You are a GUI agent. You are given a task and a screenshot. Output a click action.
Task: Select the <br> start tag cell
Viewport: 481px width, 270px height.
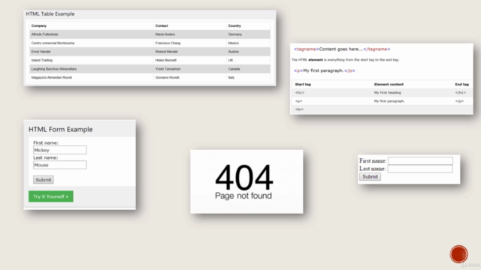point(299,109)
